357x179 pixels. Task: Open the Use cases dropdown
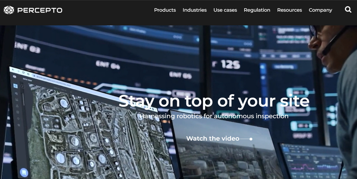pos(225,10)
